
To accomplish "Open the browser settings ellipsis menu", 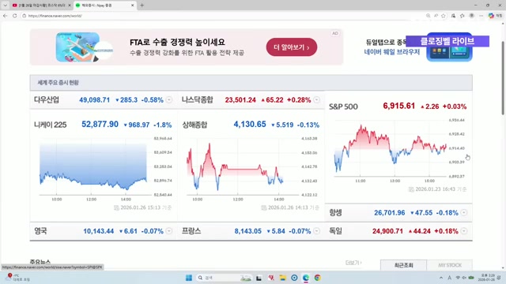I will click(481, 16).
